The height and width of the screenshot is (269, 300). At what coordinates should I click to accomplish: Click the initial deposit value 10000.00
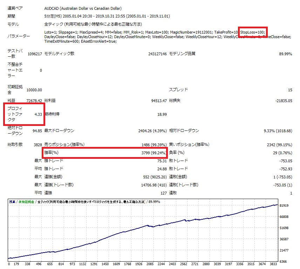click(34, 90)
